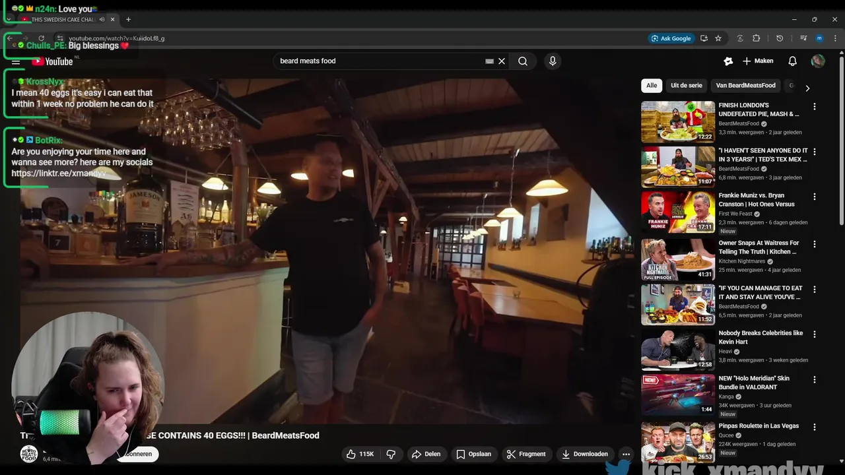Image resolution: width=845 pixels, height=475 pixels.
Task: Click the Abonneren subscribe button
Action: click(137, 454)
